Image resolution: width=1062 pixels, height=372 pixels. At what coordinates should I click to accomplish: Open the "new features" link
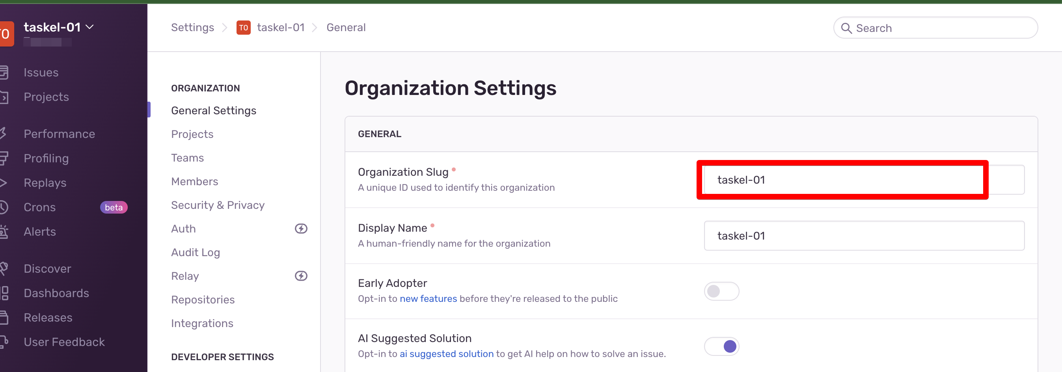(428, 299)
